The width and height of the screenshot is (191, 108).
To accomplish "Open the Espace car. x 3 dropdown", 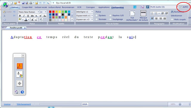I will click(x=92, y=19).
